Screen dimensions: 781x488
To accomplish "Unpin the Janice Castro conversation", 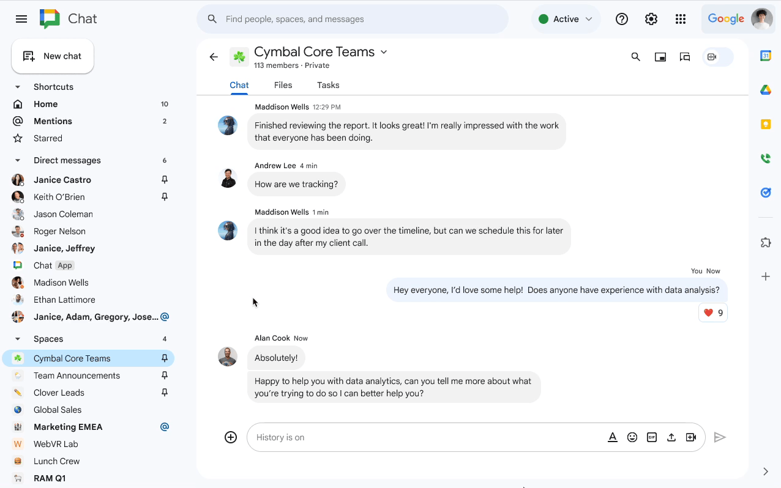I will (164, 179).
